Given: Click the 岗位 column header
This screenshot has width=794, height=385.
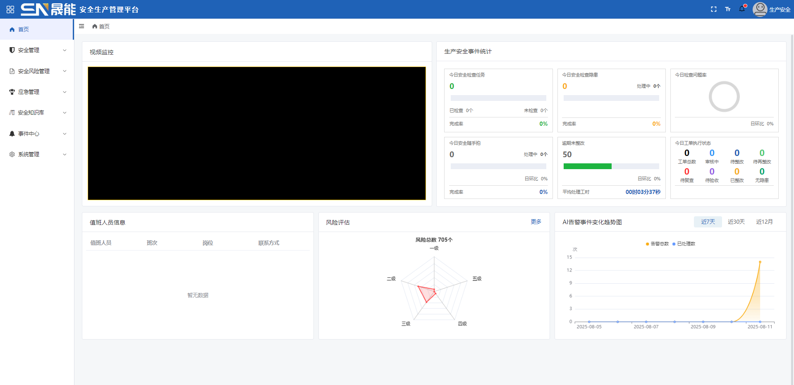Looking at the screenshot, I should (x=208, y=243).
